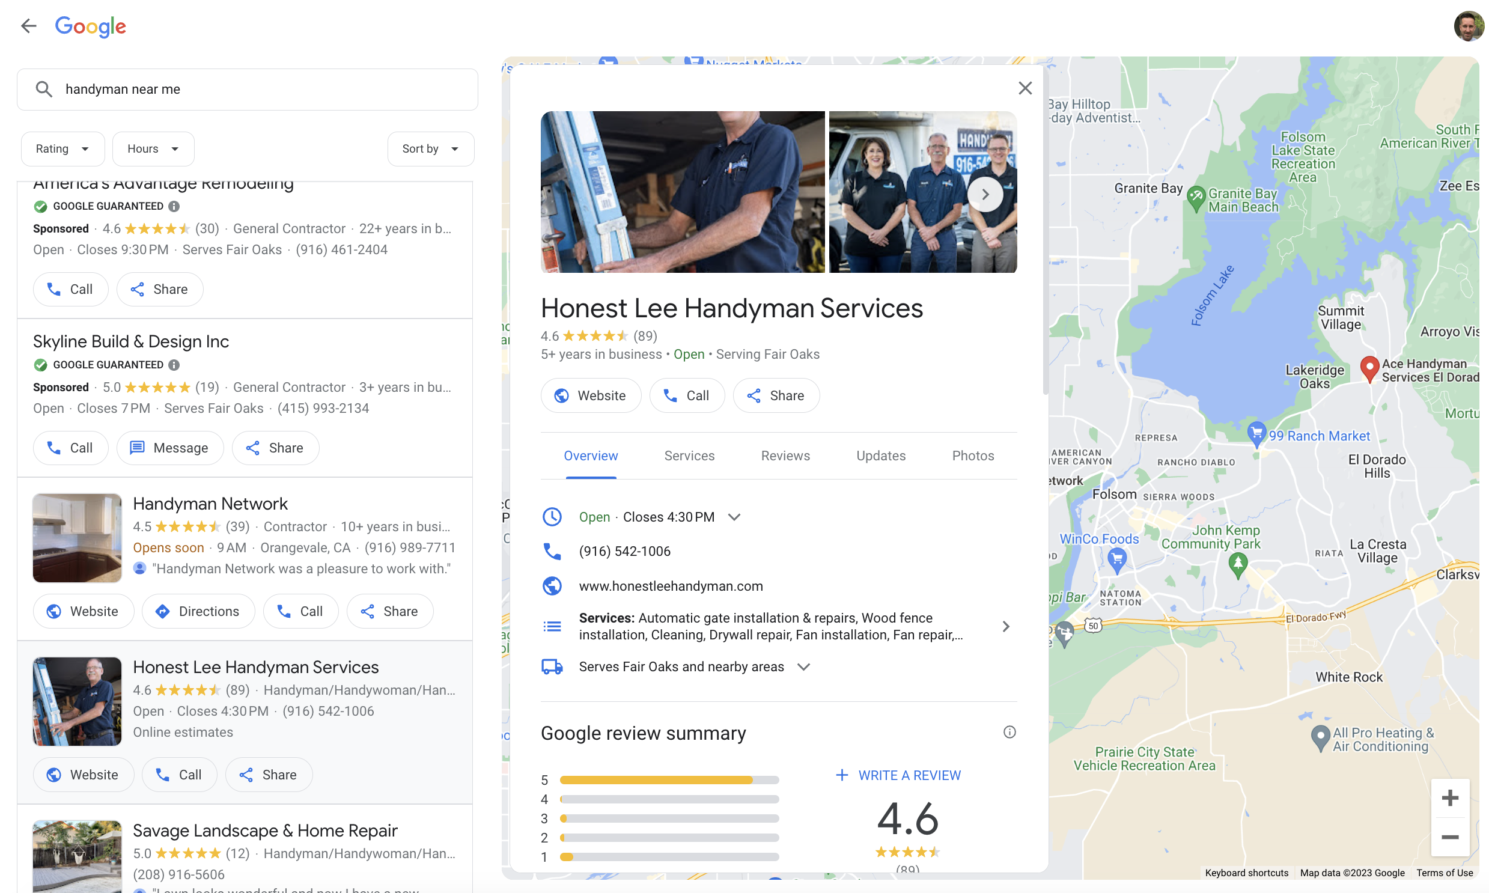Switch to the Reviews tab
The width and height of the screenshot is (1489, 893).
tap(785, 456)
